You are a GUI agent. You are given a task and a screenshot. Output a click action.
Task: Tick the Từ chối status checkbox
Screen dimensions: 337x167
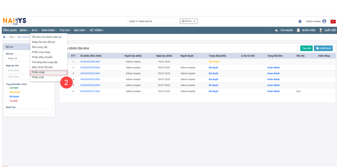tap(7, 101)
